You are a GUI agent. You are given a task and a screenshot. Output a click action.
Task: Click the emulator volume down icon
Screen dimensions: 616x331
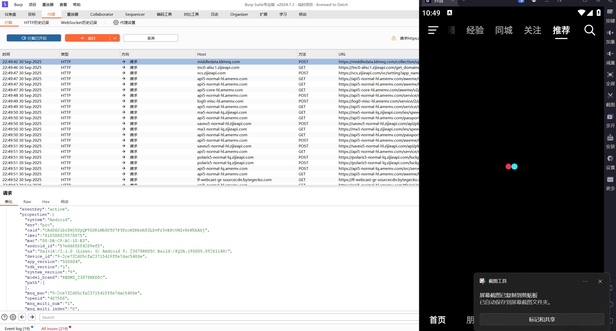click(x=610, y=54)
